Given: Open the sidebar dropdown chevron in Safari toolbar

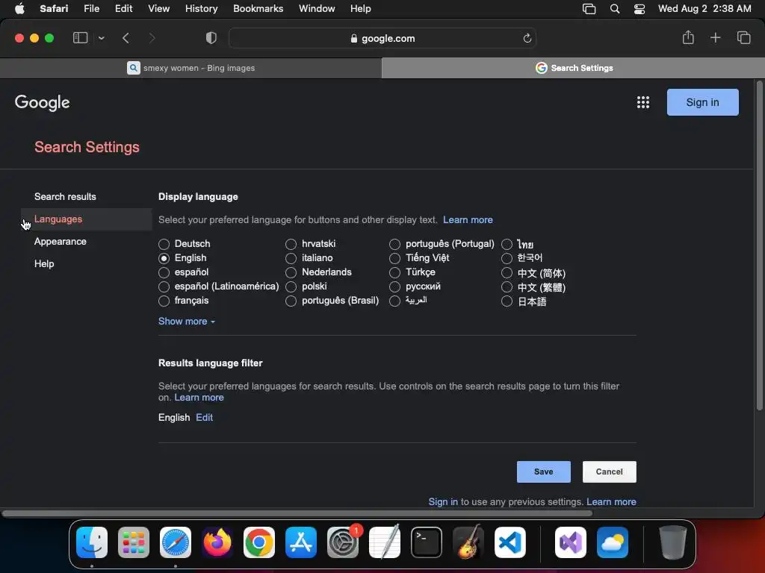Looking at the screenshot, I should 101,38.
